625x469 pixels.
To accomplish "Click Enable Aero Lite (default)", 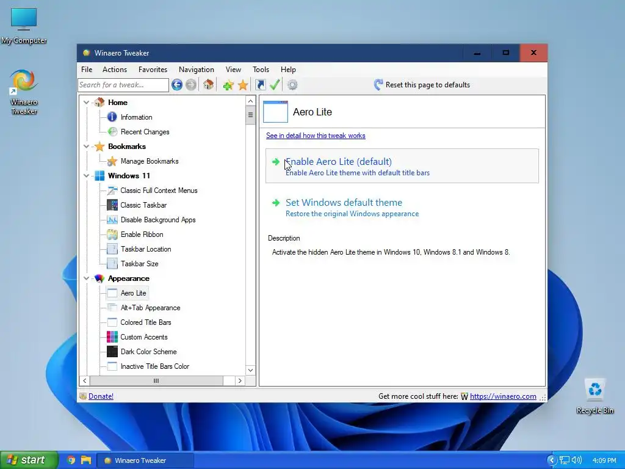I will 402,166.
